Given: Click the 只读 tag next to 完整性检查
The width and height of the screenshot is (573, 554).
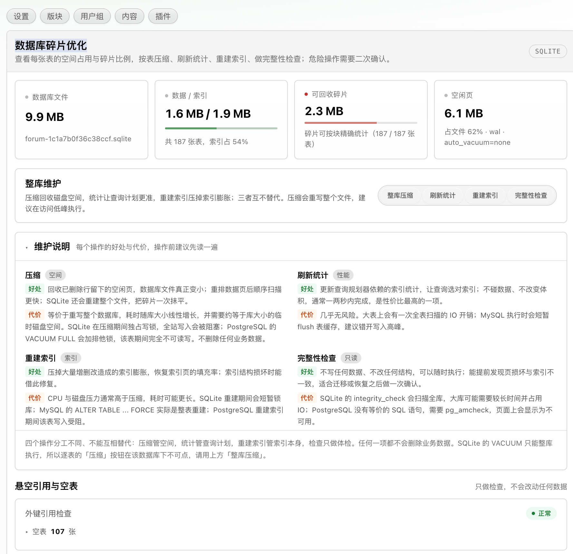Looking at the screenshot, I should click(351, 358).
